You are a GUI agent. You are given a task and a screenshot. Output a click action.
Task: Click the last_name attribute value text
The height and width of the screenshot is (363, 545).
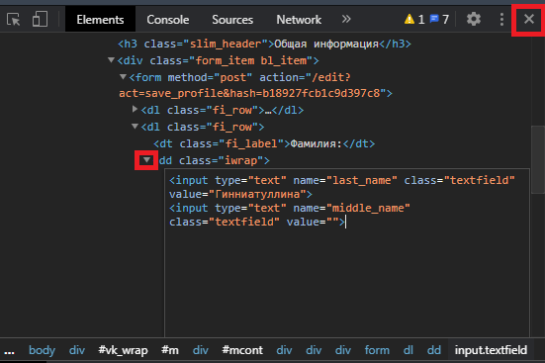[361, 180]
